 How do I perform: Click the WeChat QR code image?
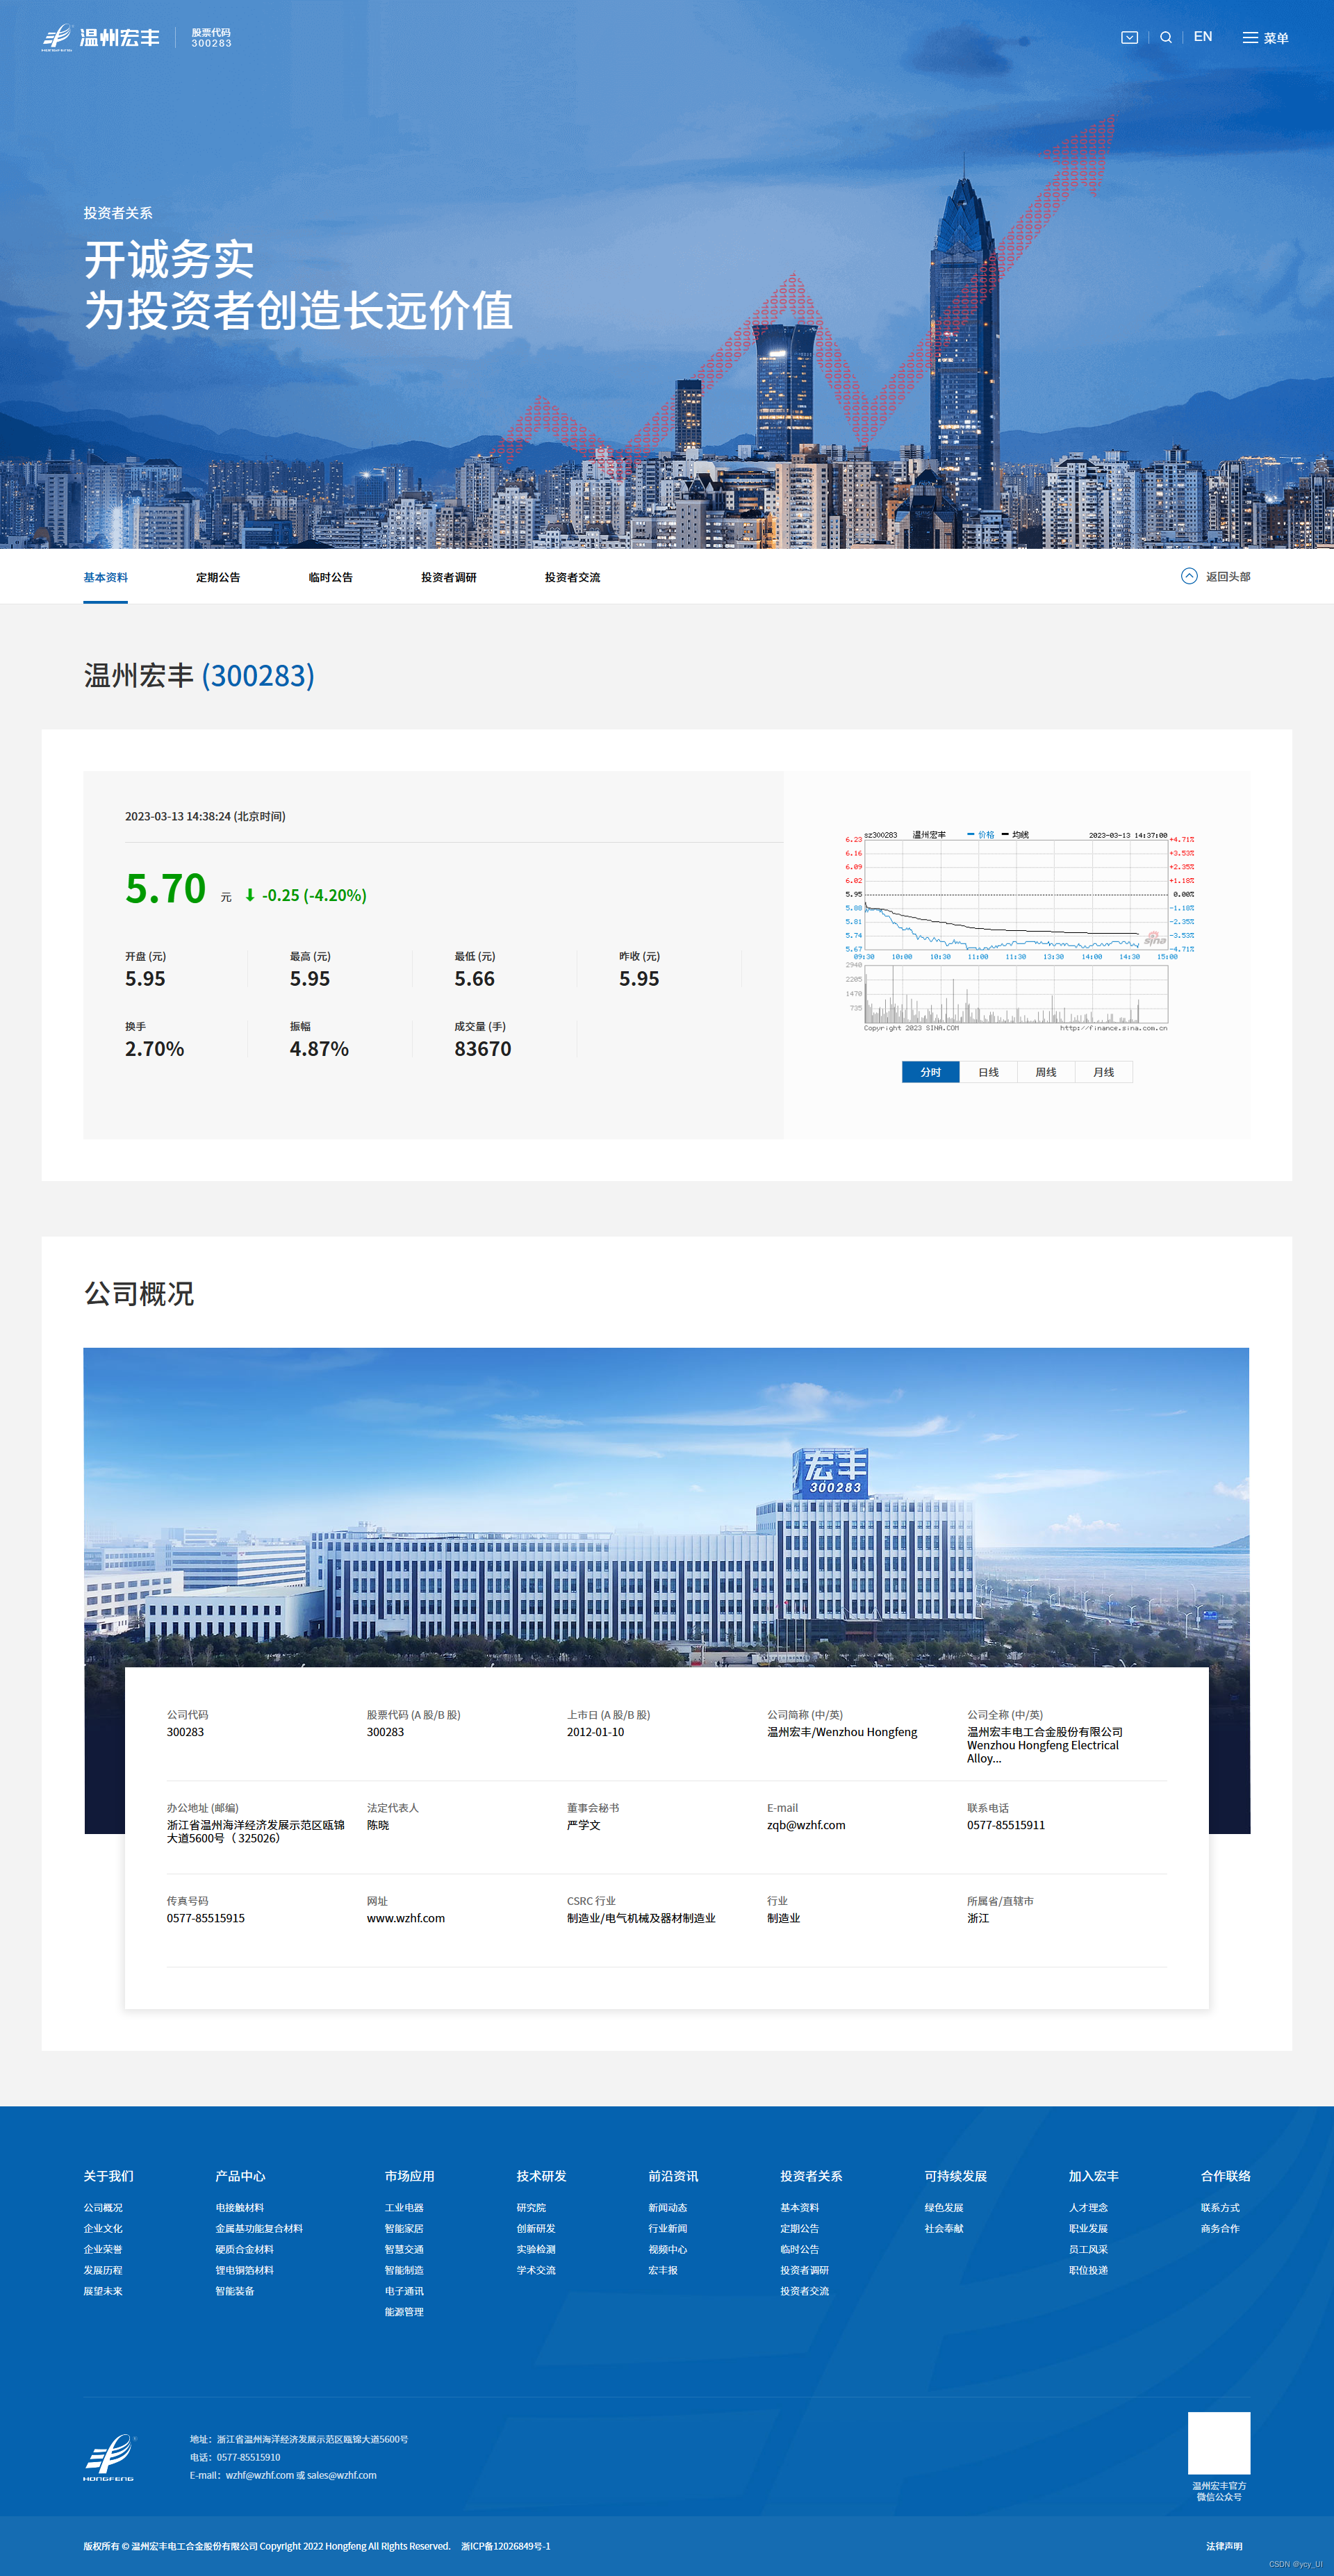tap(1219, 2443)
